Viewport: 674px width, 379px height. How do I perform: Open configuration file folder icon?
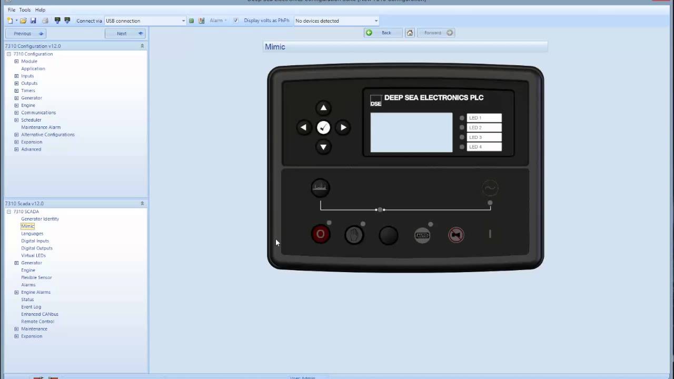click(x=23, y=21)
